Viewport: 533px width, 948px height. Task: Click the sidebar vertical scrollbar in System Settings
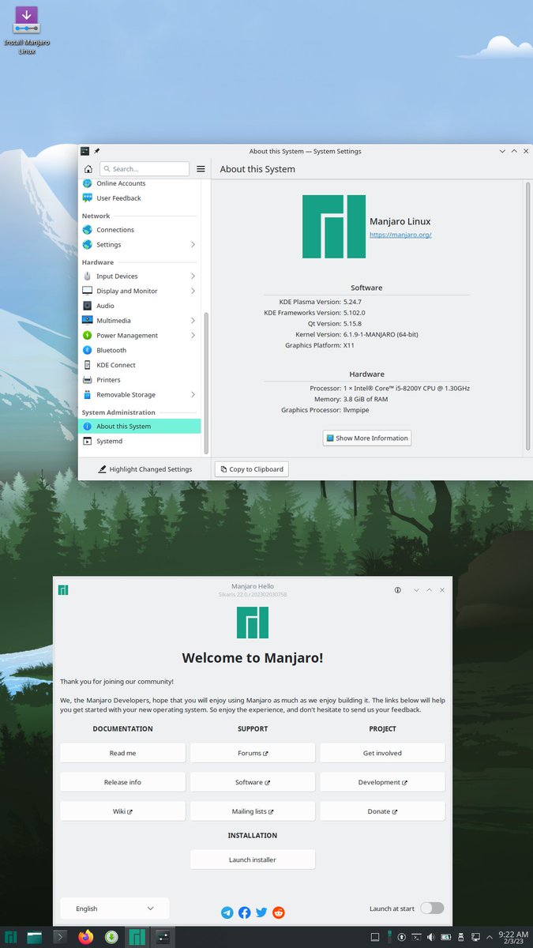207,383
